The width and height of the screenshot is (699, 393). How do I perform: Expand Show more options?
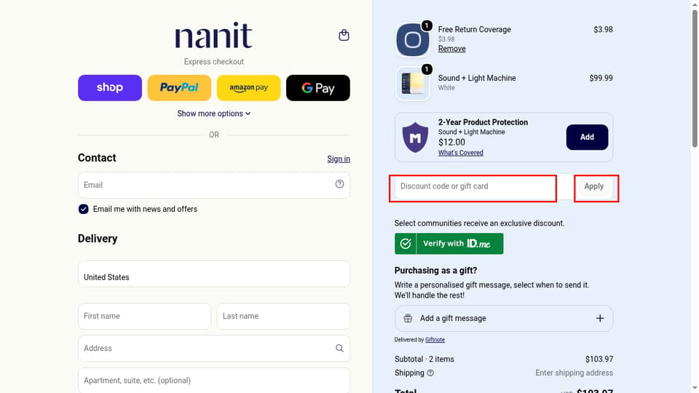(x=214, y=114)
